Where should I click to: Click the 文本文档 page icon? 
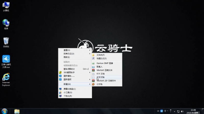tap(93, 77)
